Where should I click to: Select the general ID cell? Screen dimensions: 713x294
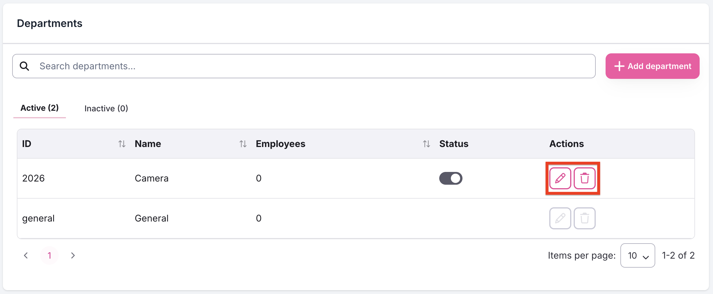pyautogui.click(x=38, y=218)
